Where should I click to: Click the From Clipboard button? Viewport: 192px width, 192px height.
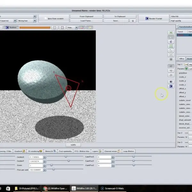coord(86,16)
